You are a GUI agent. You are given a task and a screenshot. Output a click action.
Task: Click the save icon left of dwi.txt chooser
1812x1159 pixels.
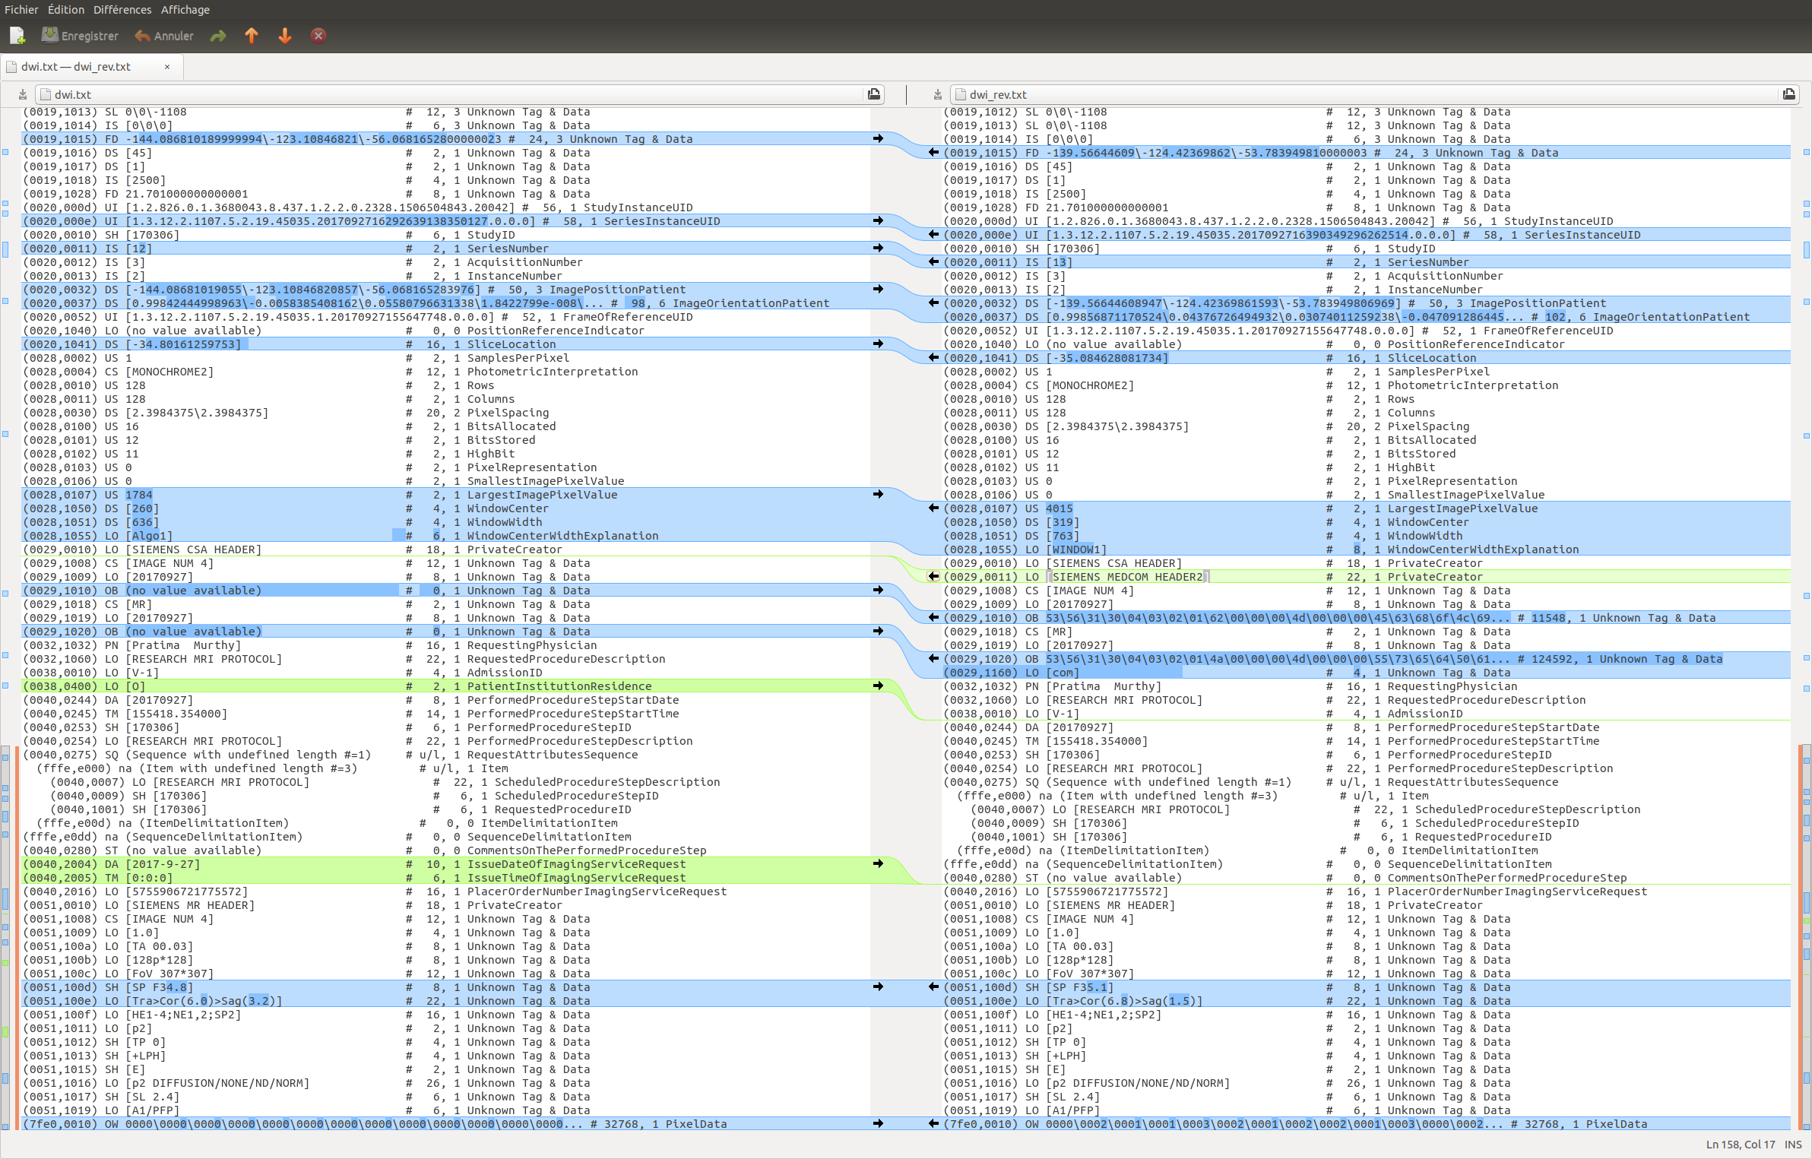click(x=23, y=94)
